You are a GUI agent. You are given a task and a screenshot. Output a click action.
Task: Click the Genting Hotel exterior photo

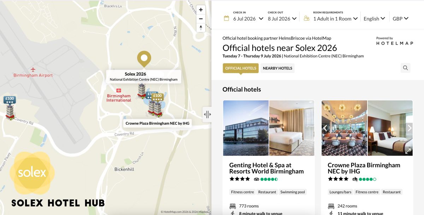click(246, 128)
